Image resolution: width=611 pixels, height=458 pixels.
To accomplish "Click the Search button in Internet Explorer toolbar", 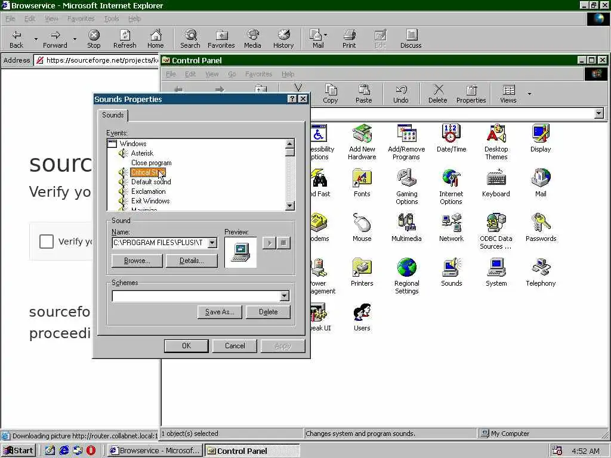I will point(190,39).
